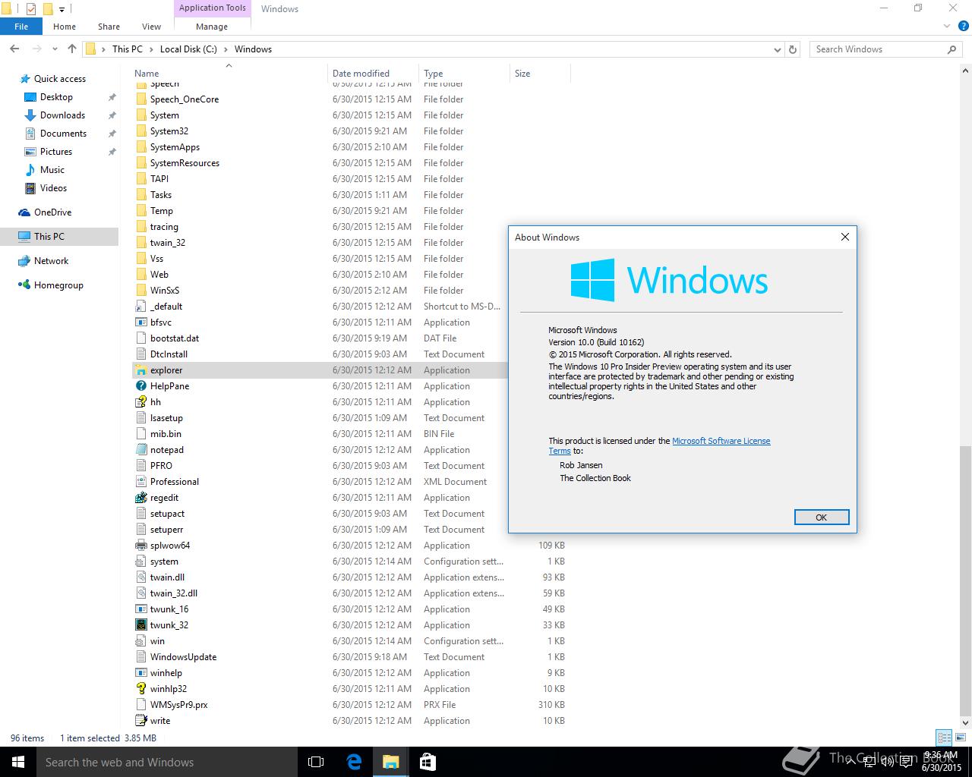The width and height of the screenshot is (972, 777).
Task: Click the notepad application icon
Action: click(x=140, y=450)
